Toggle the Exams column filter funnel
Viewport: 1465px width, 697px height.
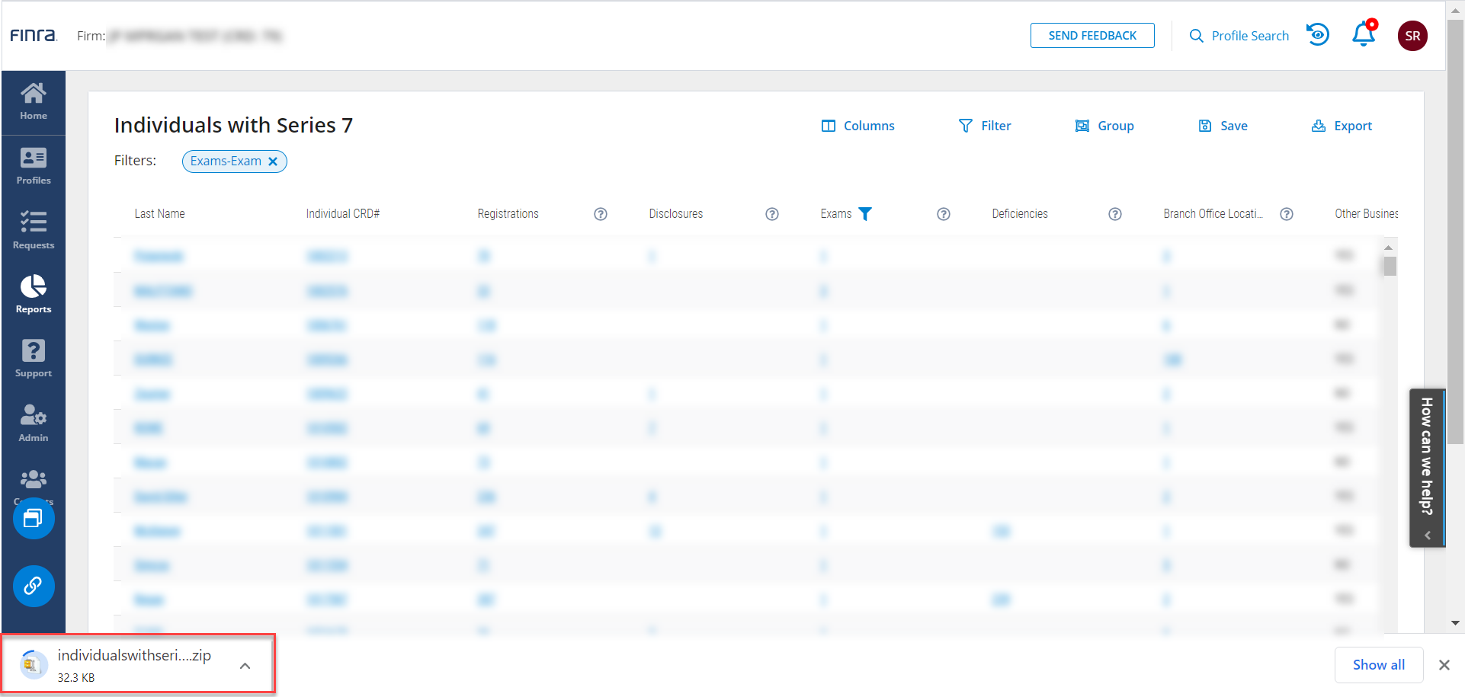pyautogui.click(x=865, y=214)
